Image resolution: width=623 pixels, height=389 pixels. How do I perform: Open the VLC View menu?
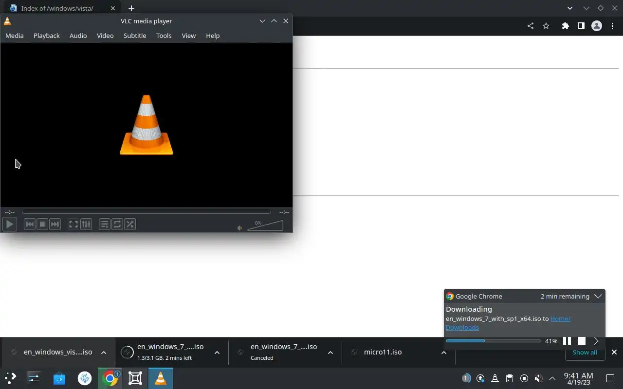coord(189,35)
